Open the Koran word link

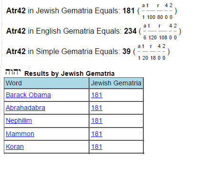[15, 147]
